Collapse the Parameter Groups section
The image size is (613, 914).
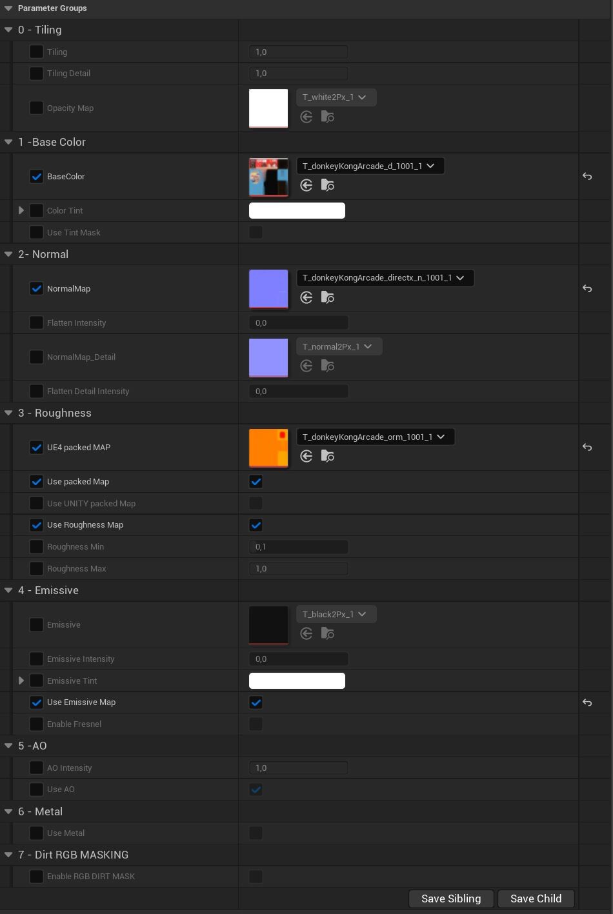[8, 8]
